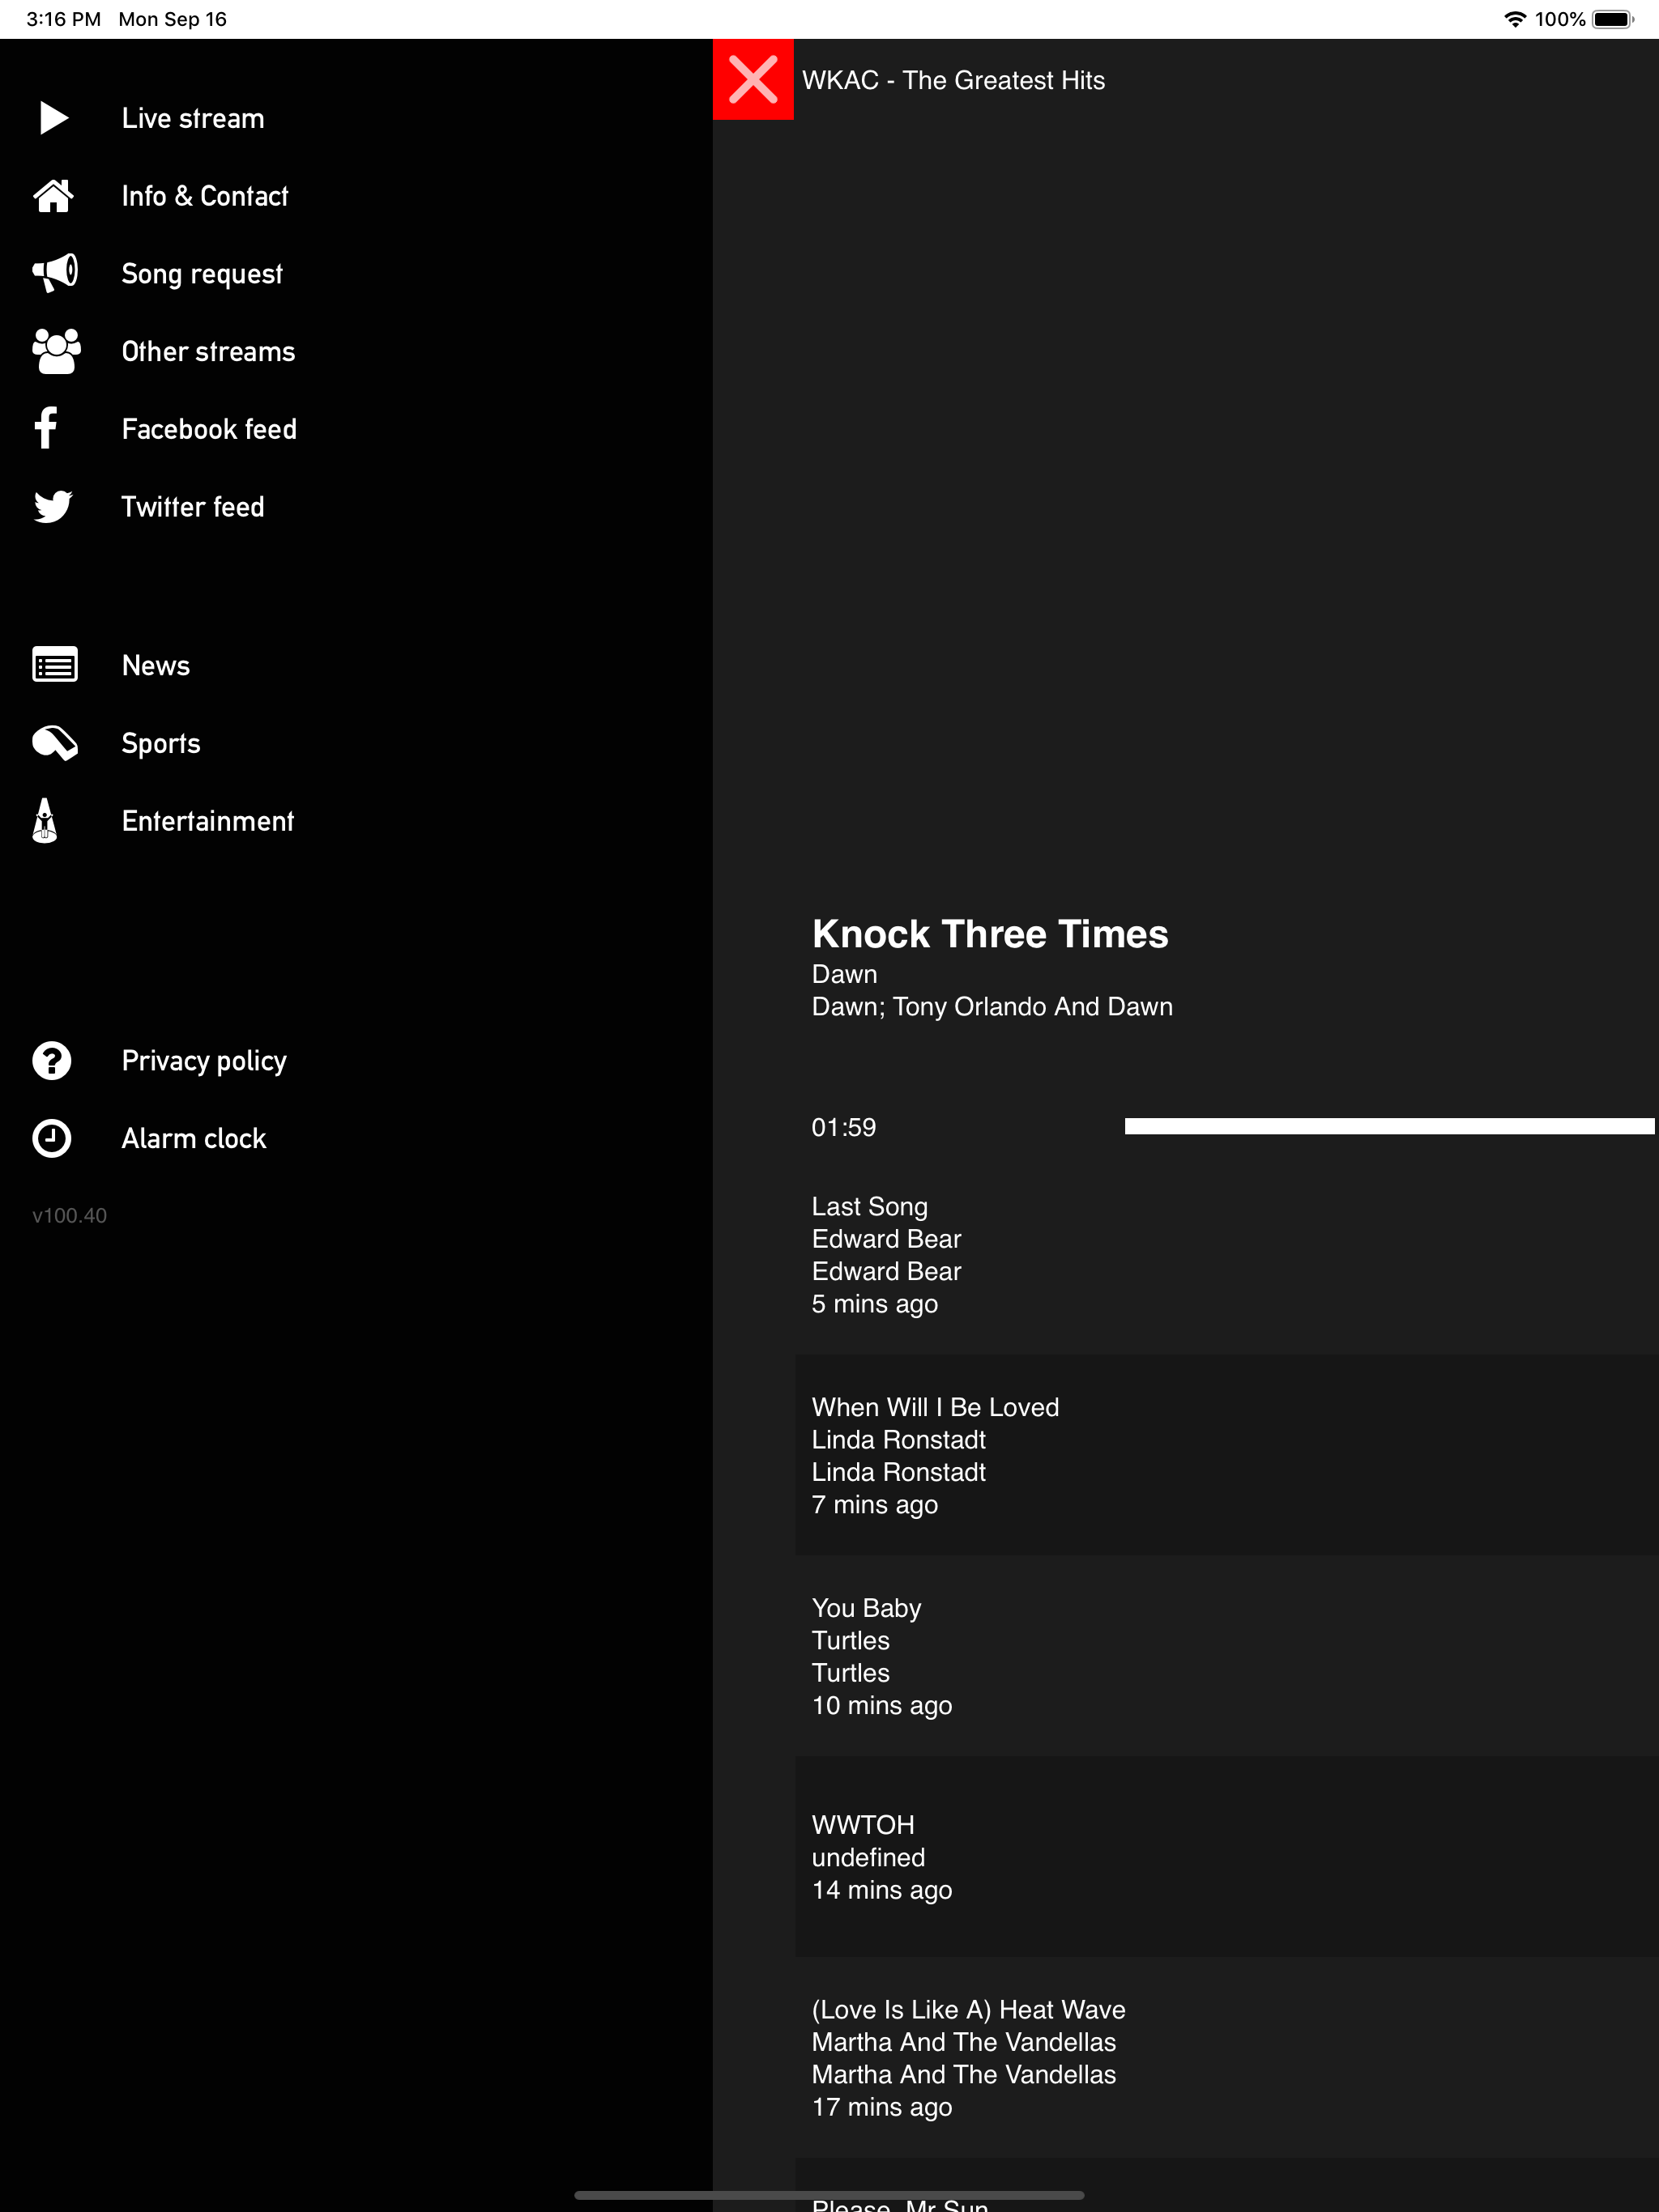The image size is (1659, 2212).
Task: Open the WWTOH history entry
Action: tap(1226, 1857)
